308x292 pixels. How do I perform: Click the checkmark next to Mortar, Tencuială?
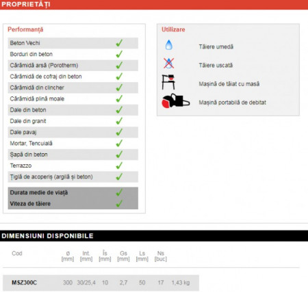pos(119,143)
